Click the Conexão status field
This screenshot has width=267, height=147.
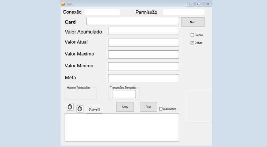[102, 12]
